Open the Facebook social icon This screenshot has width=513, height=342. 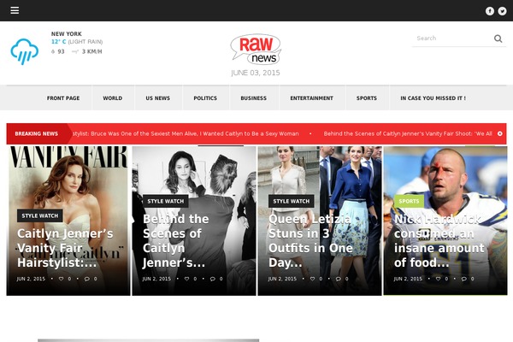pos(489,11)
